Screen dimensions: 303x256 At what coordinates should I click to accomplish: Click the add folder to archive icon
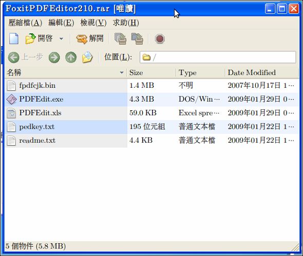pos(137,38)
